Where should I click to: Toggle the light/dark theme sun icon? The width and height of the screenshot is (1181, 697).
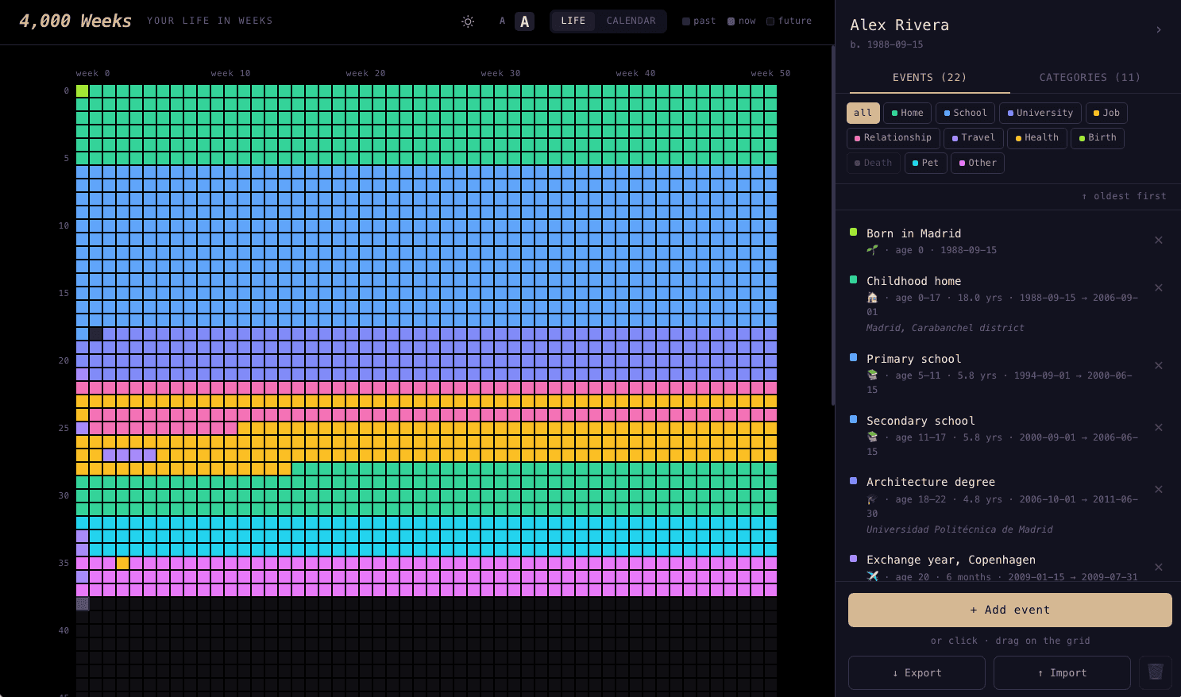point(468,21)
